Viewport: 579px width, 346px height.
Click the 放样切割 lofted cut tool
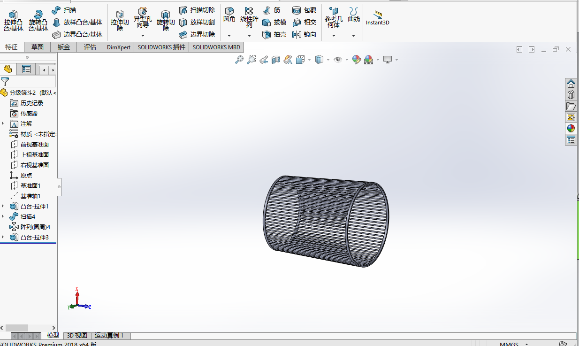click(197, 22)
